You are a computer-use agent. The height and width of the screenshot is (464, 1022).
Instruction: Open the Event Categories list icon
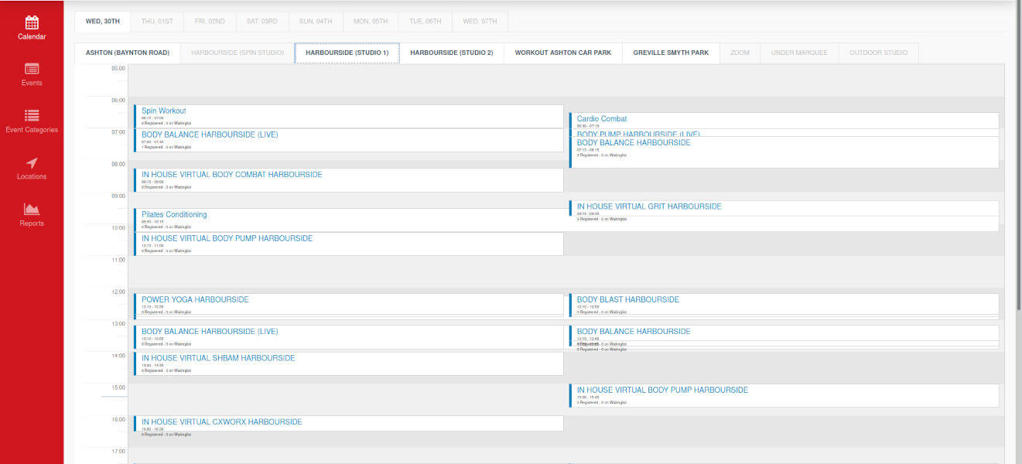32,115
